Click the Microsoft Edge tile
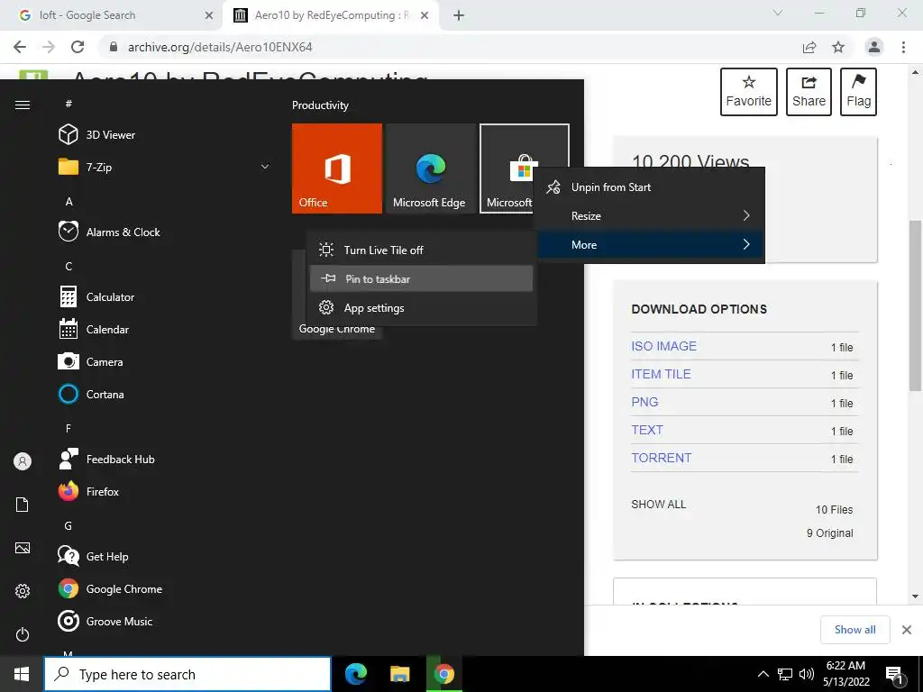 click(x=430, y=168)
